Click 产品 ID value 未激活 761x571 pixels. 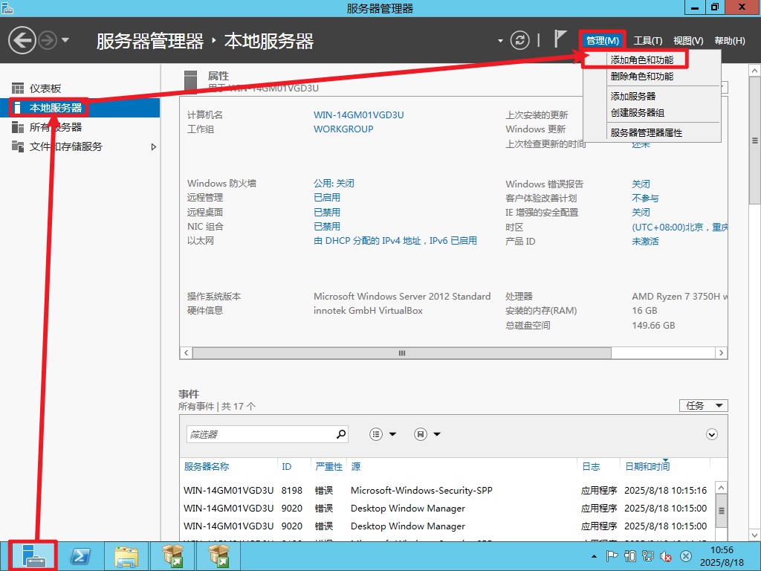pyautogui.click(x=645, y=242)
